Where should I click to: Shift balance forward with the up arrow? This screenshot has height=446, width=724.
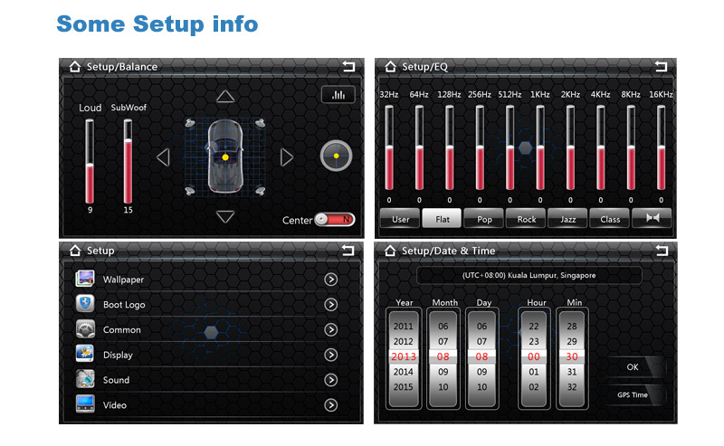click(225, 97)
